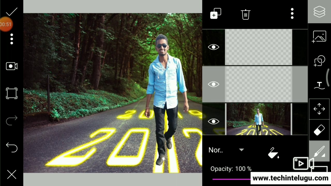Hide the forest photo layer
This screenshot has height=186, width=331.
[x=213, y=121]
